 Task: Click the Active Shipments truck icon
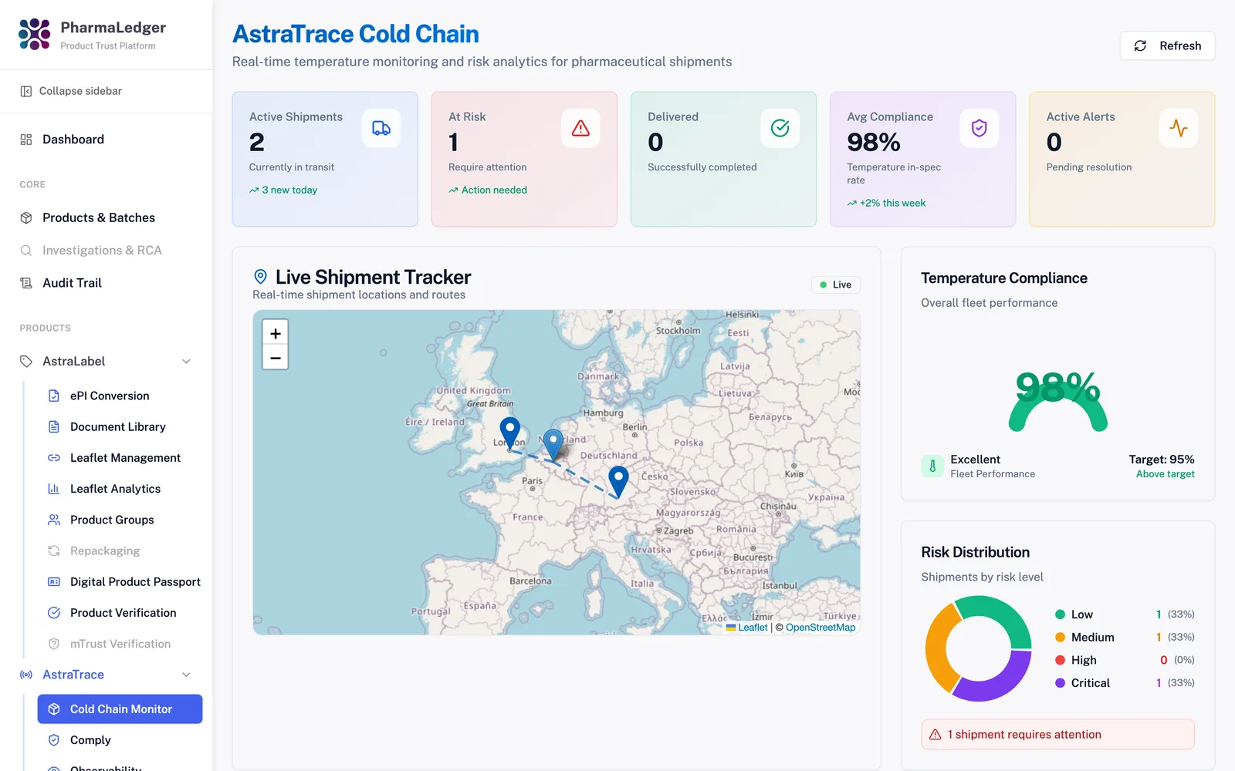coord(381,128)
